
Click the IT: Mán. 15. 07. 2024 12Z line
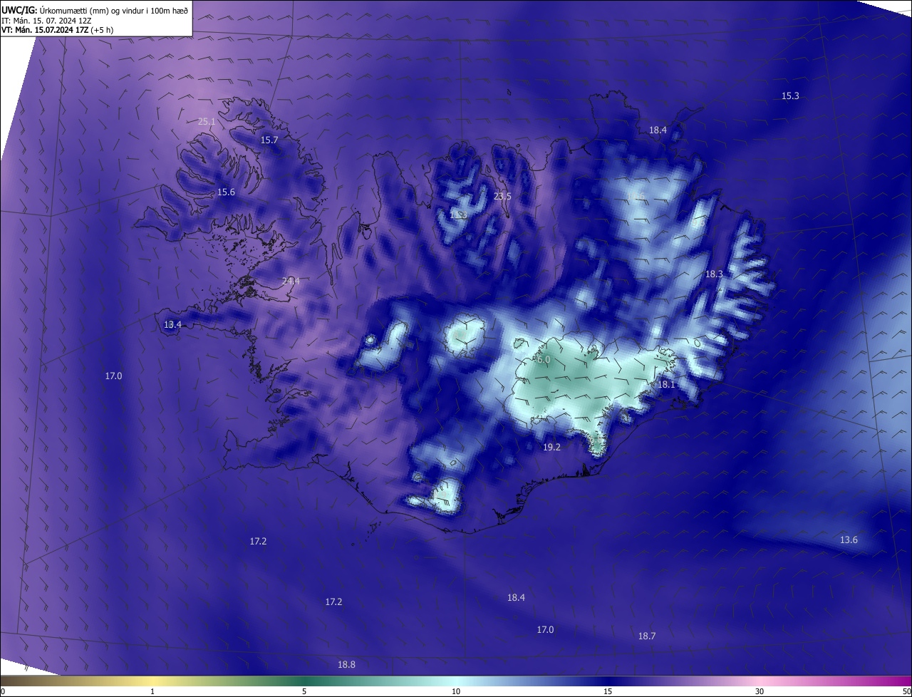(x=46, y=21)
